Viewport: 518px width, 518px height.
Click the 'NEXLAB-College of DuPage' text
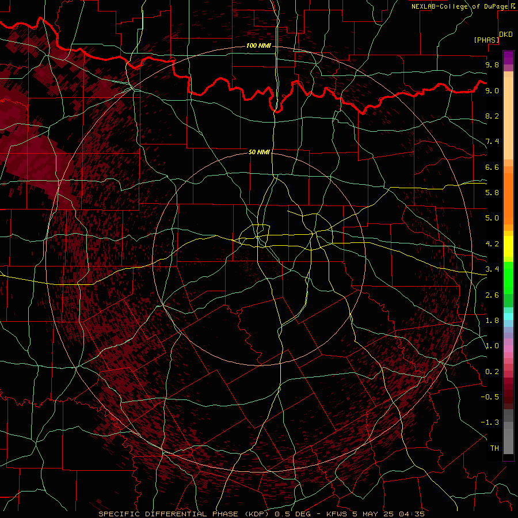coord(460,6)
